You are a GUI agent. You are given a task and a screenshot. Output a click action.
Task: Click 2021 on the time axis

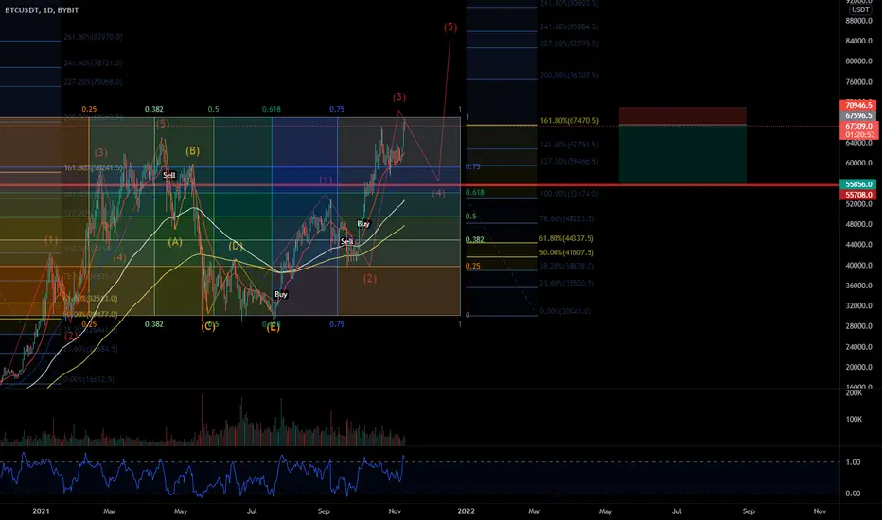coord(41,511)
